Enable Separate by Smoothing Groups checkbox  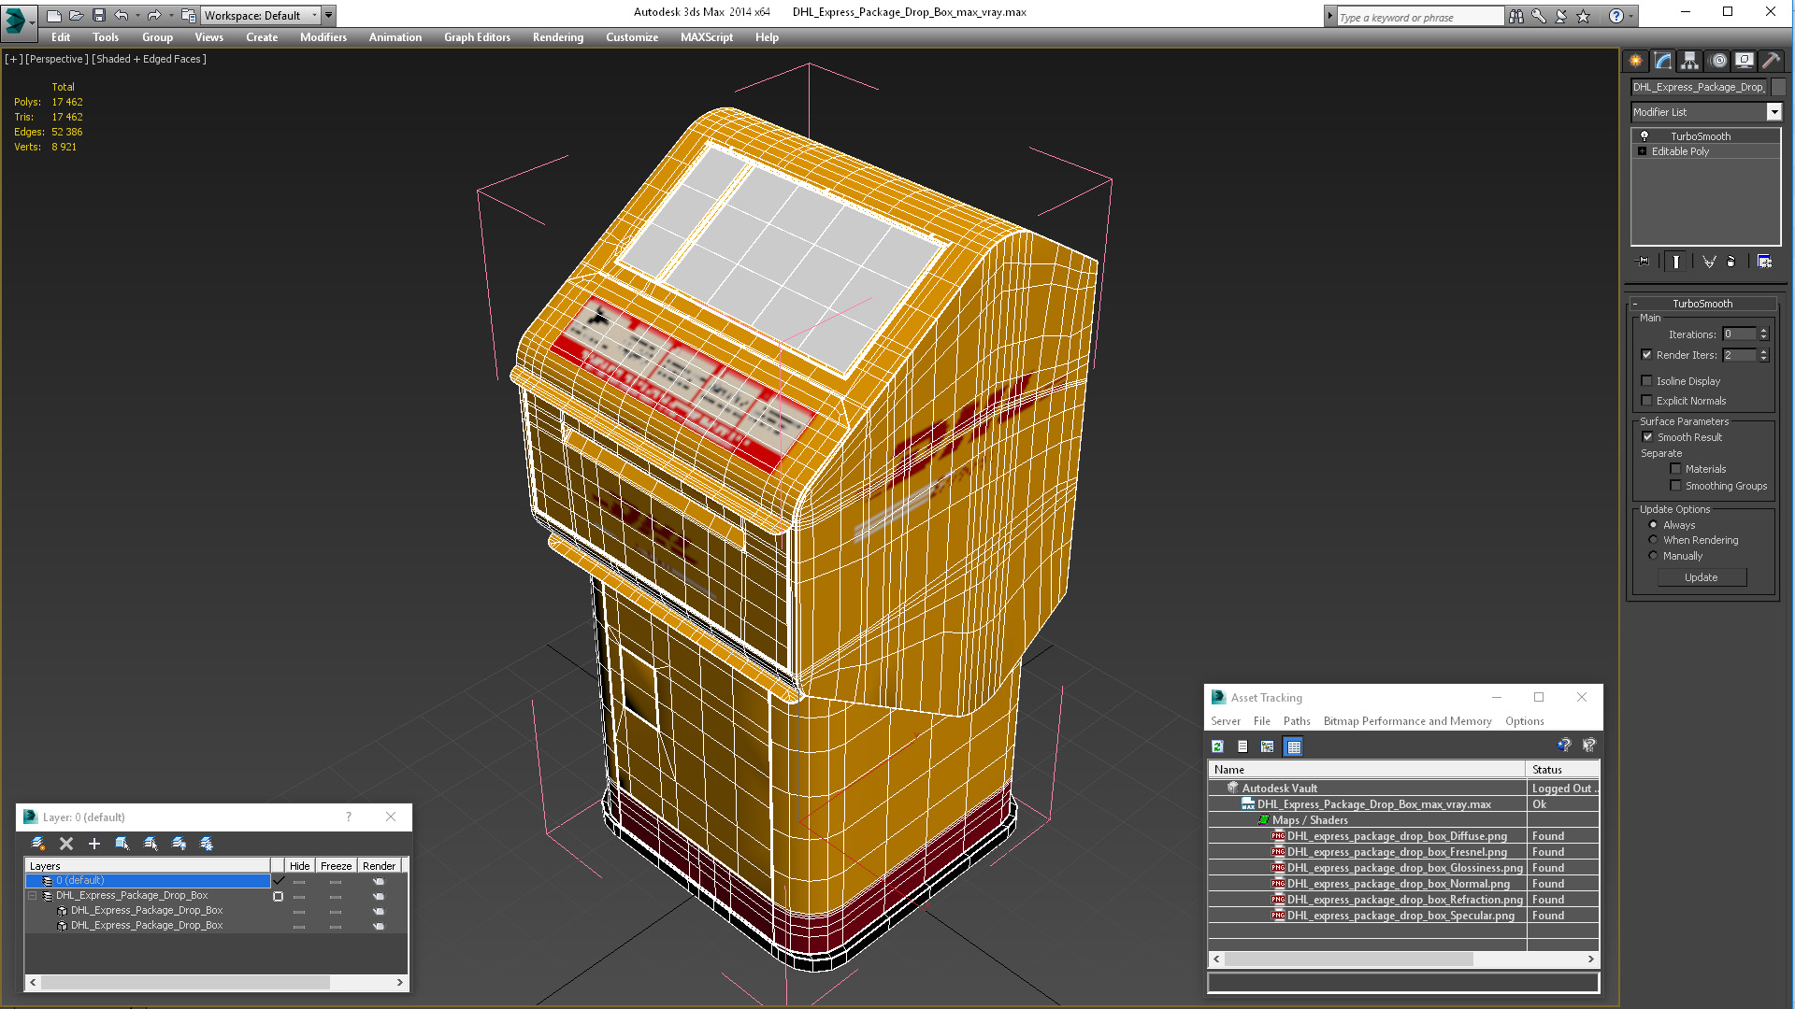click(1675, 486)
